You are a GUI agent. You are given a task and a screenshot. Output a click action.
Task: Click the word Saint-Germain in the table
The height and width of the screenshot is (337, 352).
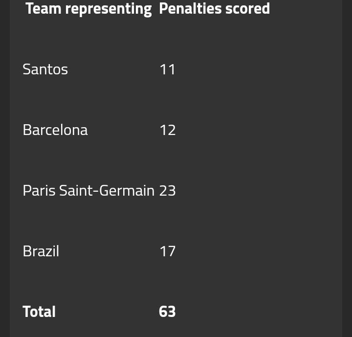click(107, 191)
